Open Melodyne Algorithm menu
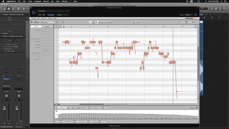 [44, 18]
